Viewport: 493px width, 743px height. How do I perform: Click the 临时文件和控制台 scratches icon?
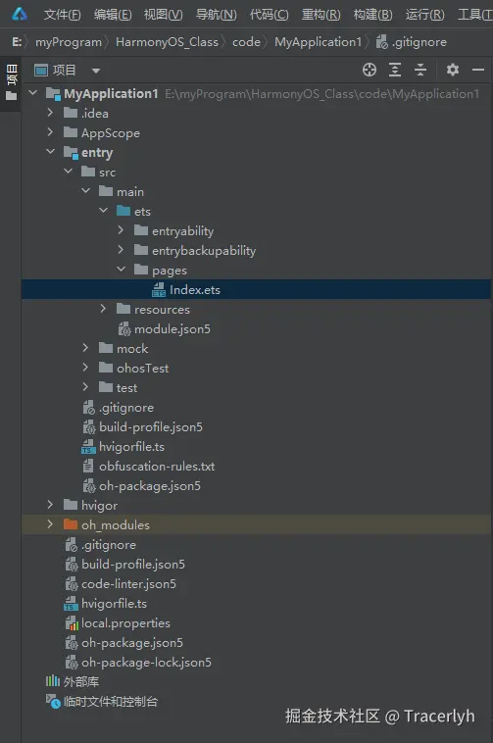point(53,701)
